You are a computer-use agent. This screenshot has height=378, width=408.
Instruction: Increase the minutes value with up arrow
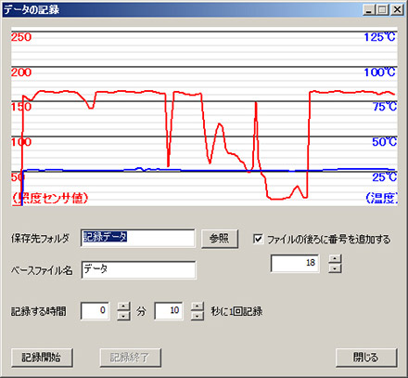pos(124,306)
